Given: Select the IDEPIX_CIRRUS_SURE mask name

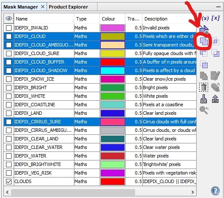Looking at the screenshot, I should coord(38,122).
